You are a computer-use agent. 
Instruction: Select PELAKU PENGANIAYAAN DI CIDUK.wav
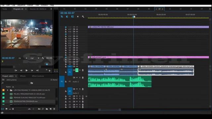pos(29,94)
